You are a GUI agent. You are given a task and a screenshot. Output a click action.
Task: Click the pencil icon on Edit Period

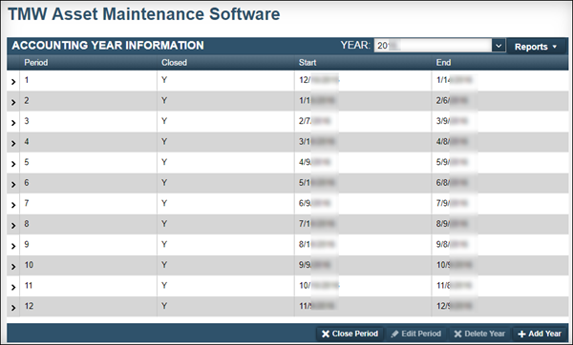(x=394, y=334)
